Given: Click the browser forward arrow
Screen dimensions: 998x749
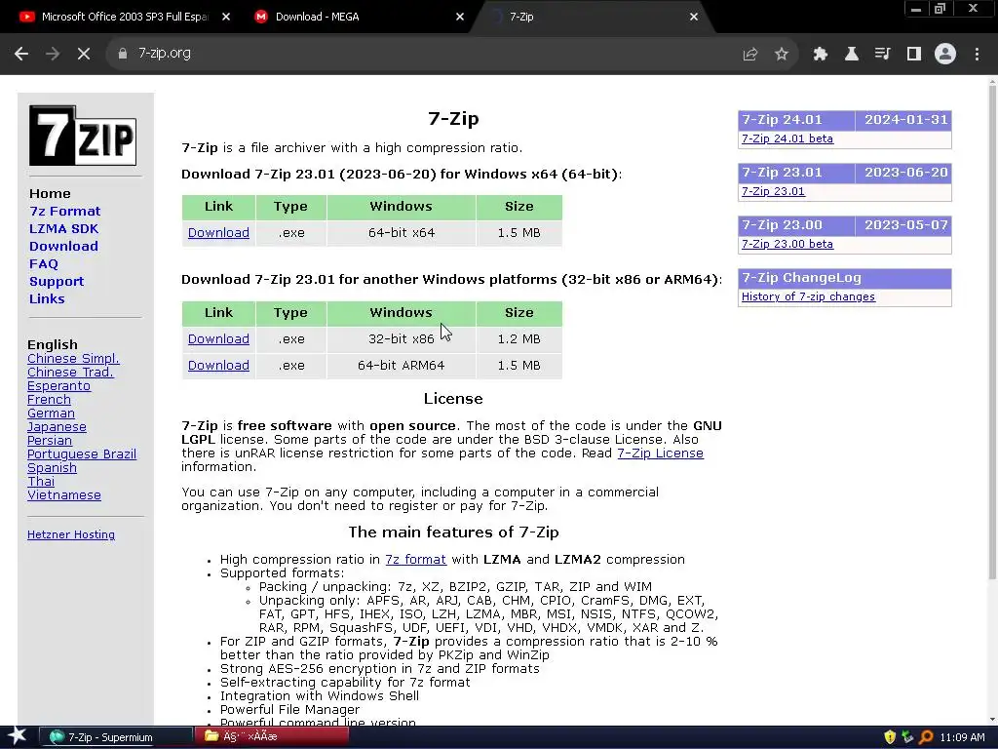Looking at the screenshot, I should click(53, 54).
